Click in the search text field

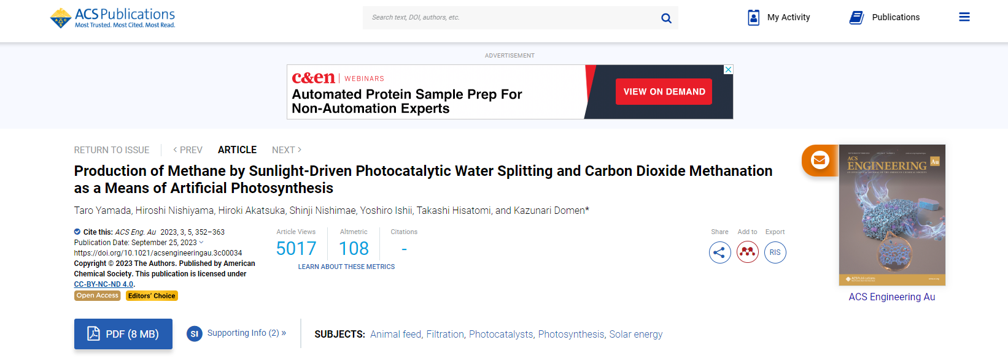pos(510,18)
